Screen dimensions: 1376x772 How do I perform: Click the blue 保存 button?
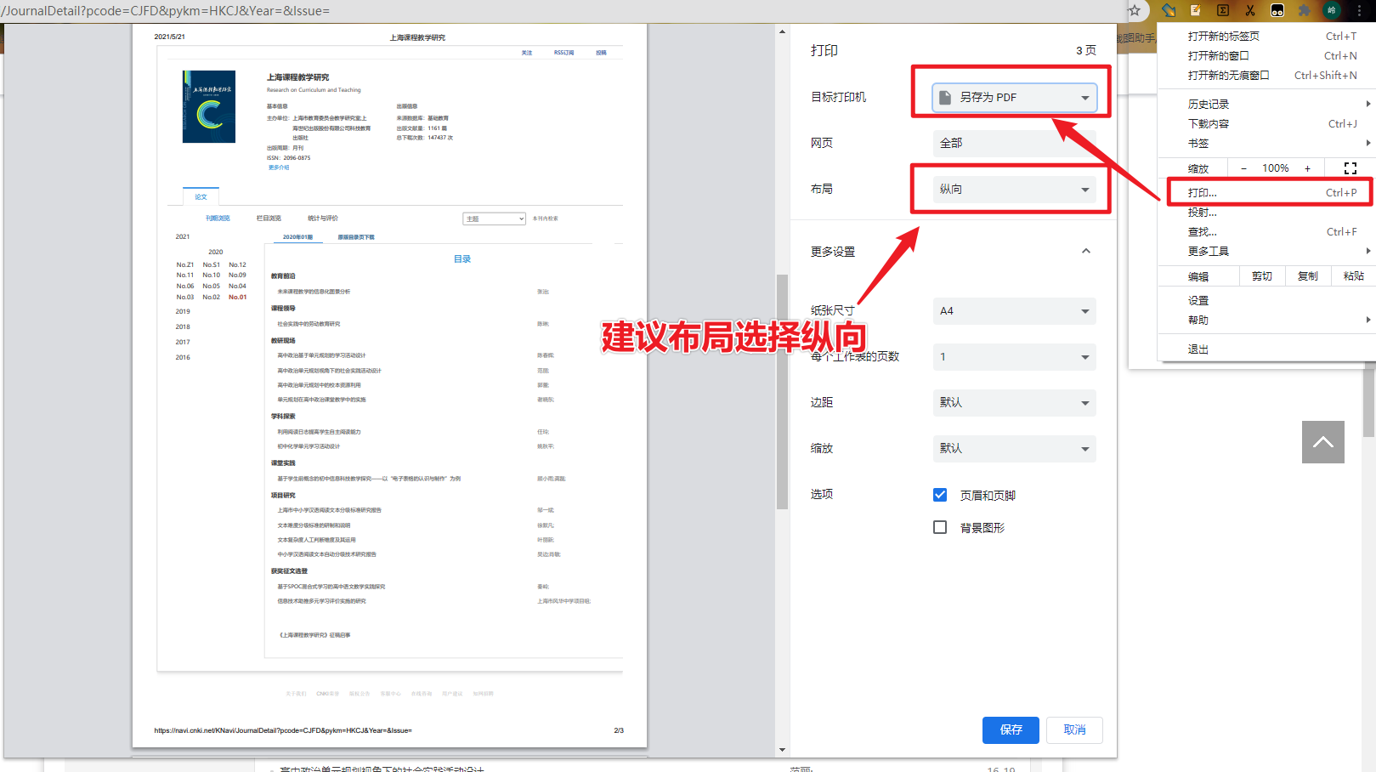(1011, 729)
